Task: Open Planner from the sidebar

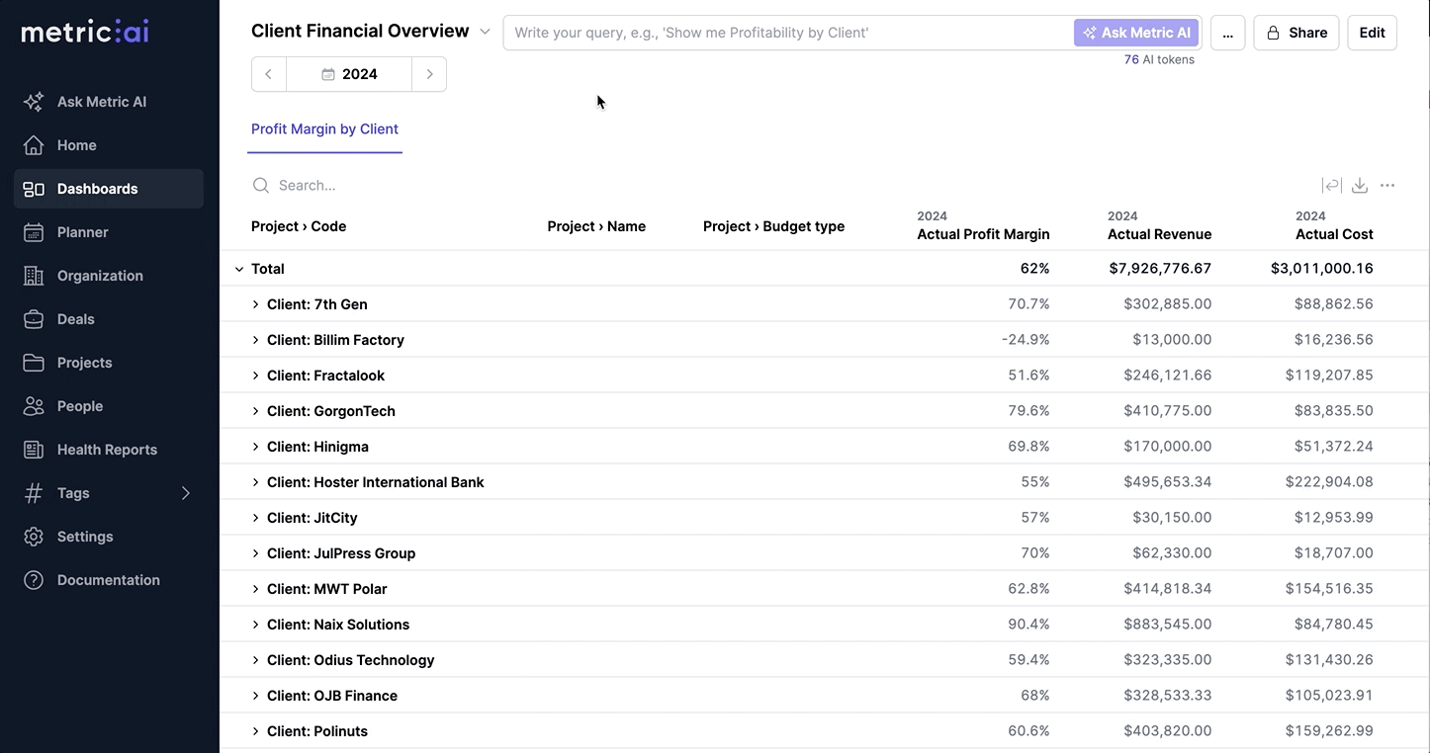Action: click(83, 232)
